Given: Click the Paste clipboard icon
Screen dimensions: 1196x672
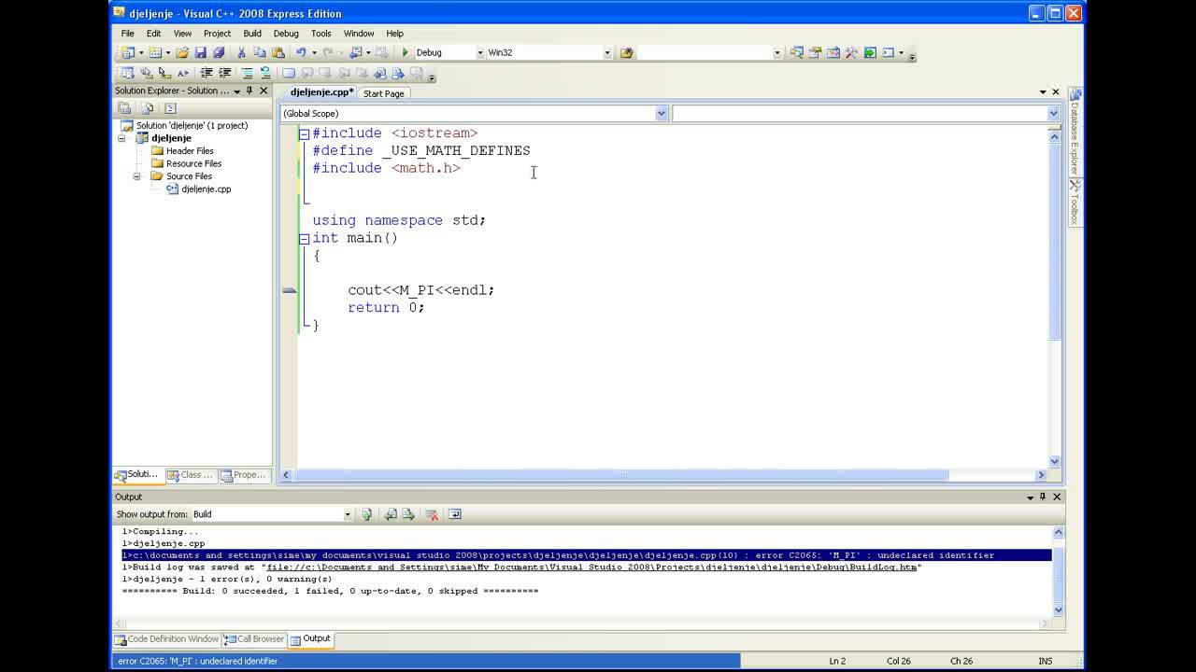Looking at the screenshot, I should pyautogui.click(x=278, y=52).
